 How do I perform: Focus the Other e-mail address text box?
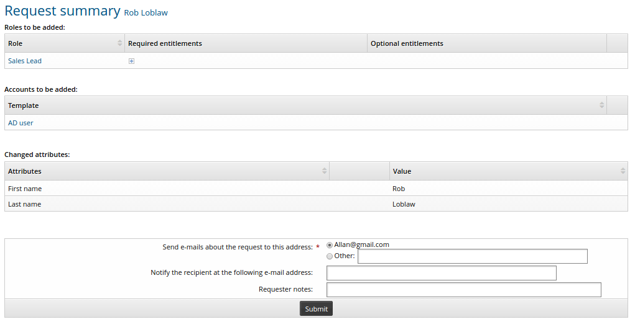pyautogui.click(x=472, y=256)
